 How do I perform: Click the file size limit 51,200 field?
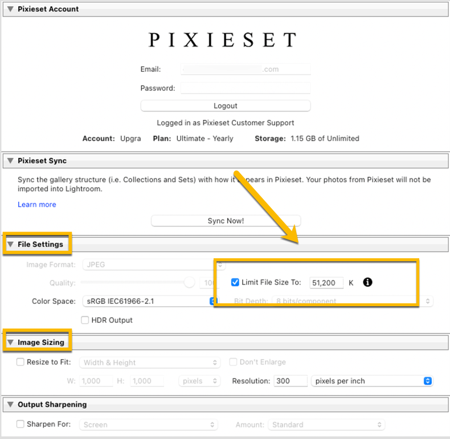click(x=326, y=283)
